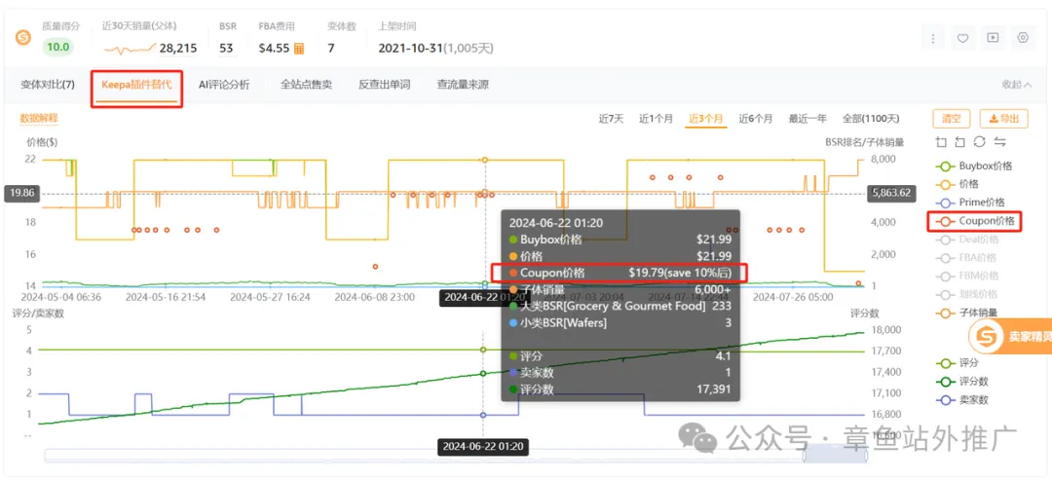This screenshot has width=1052, height=481.
Task: Click the timeline zoom slider selected window
Action: click(835, 456)
